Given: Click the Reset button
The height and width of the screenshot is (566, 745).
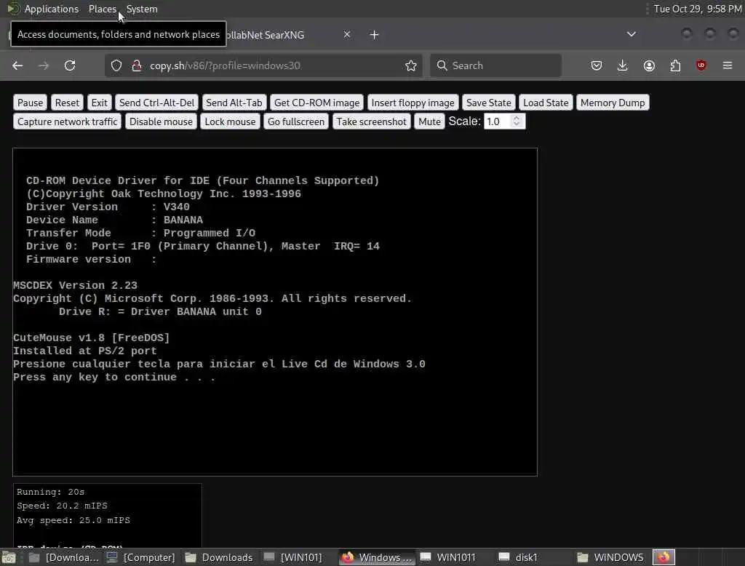Looking at the screenshot, I should [x=67, y=103].
